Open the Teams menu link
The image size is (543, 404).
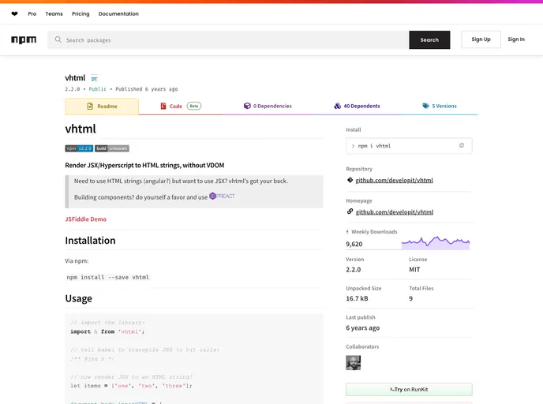click(x=54, y=14)
